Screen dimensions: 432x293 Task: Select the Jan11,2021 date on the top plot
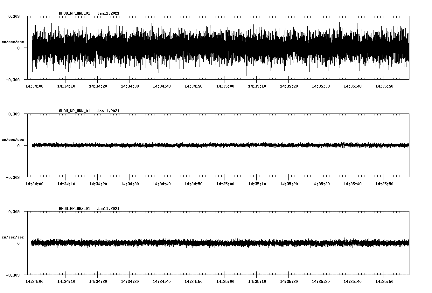[x=108, y=13]
